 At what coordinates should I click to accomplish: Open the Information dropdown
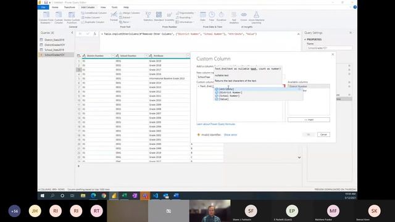pyautogui.click(x=185, y=22)
